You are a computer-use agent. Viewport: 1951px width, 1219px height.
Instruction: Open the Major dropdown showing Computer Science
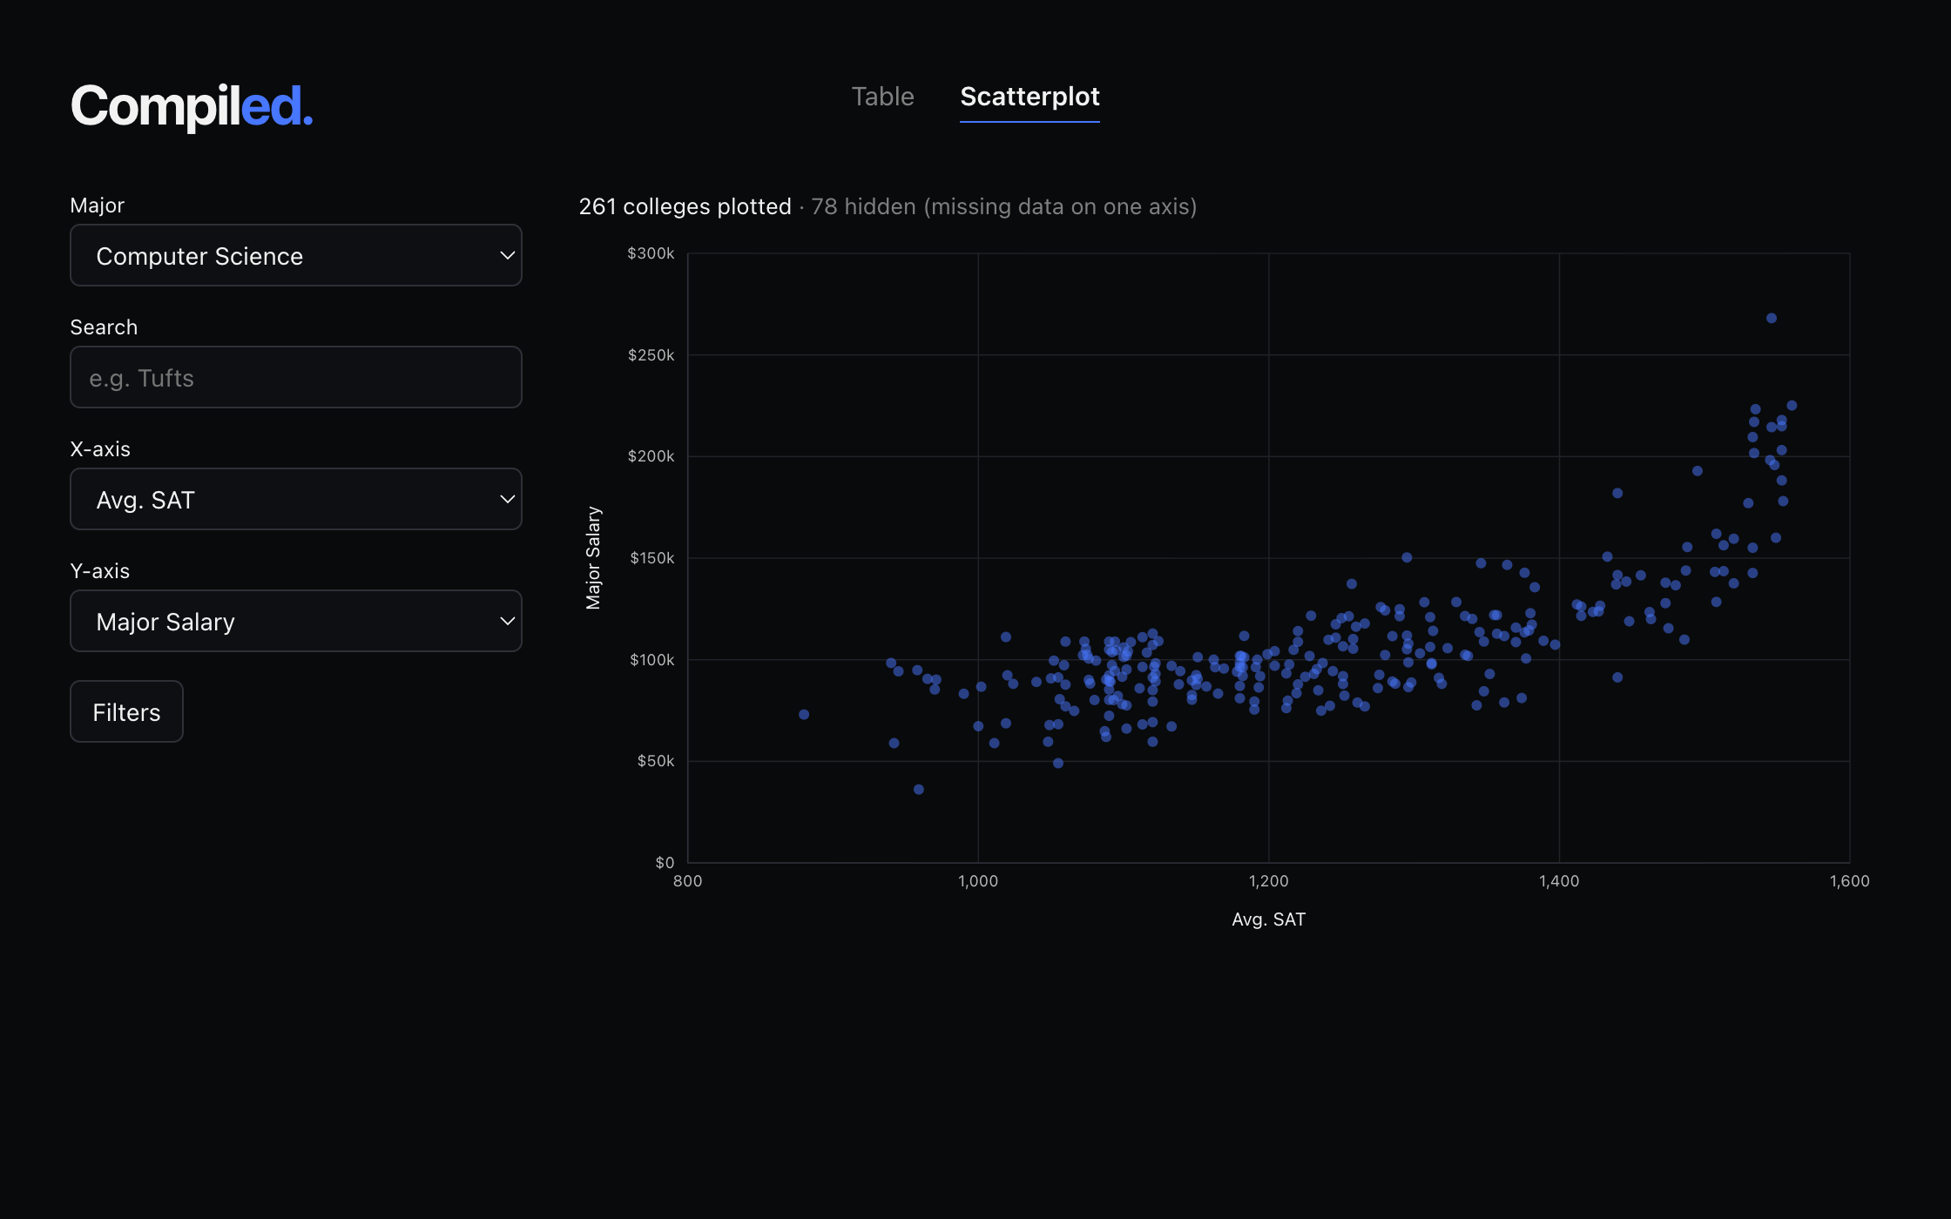tap(296, 256)
